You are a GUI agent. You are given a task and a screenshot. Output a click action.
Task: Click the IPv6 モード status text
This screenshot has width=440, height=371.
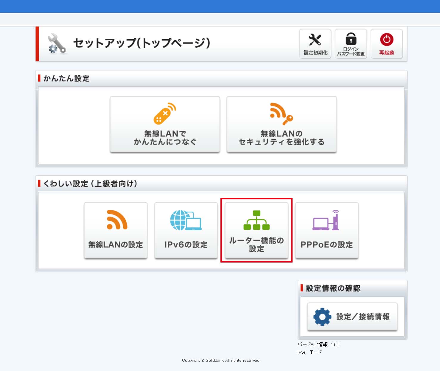tap(310, 352)
